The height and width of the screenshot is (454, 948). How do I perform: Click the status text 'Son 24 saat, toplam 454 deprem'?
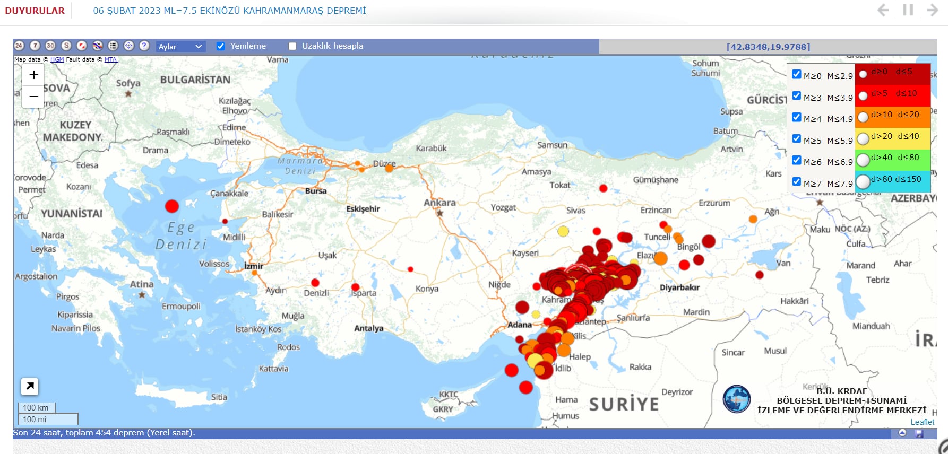[104, 433]
